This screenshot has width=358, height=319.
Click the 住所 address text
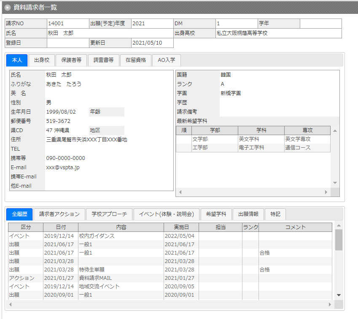[86, 140]
